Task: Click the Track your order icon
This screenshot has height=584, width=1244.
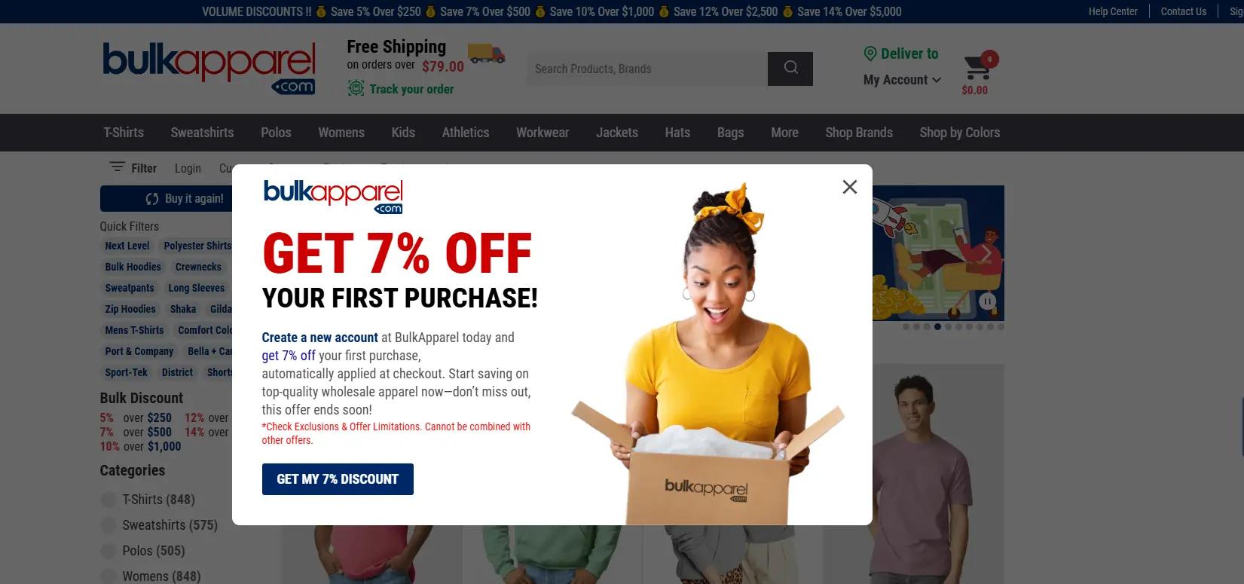Action: click(x=356, y=89)
